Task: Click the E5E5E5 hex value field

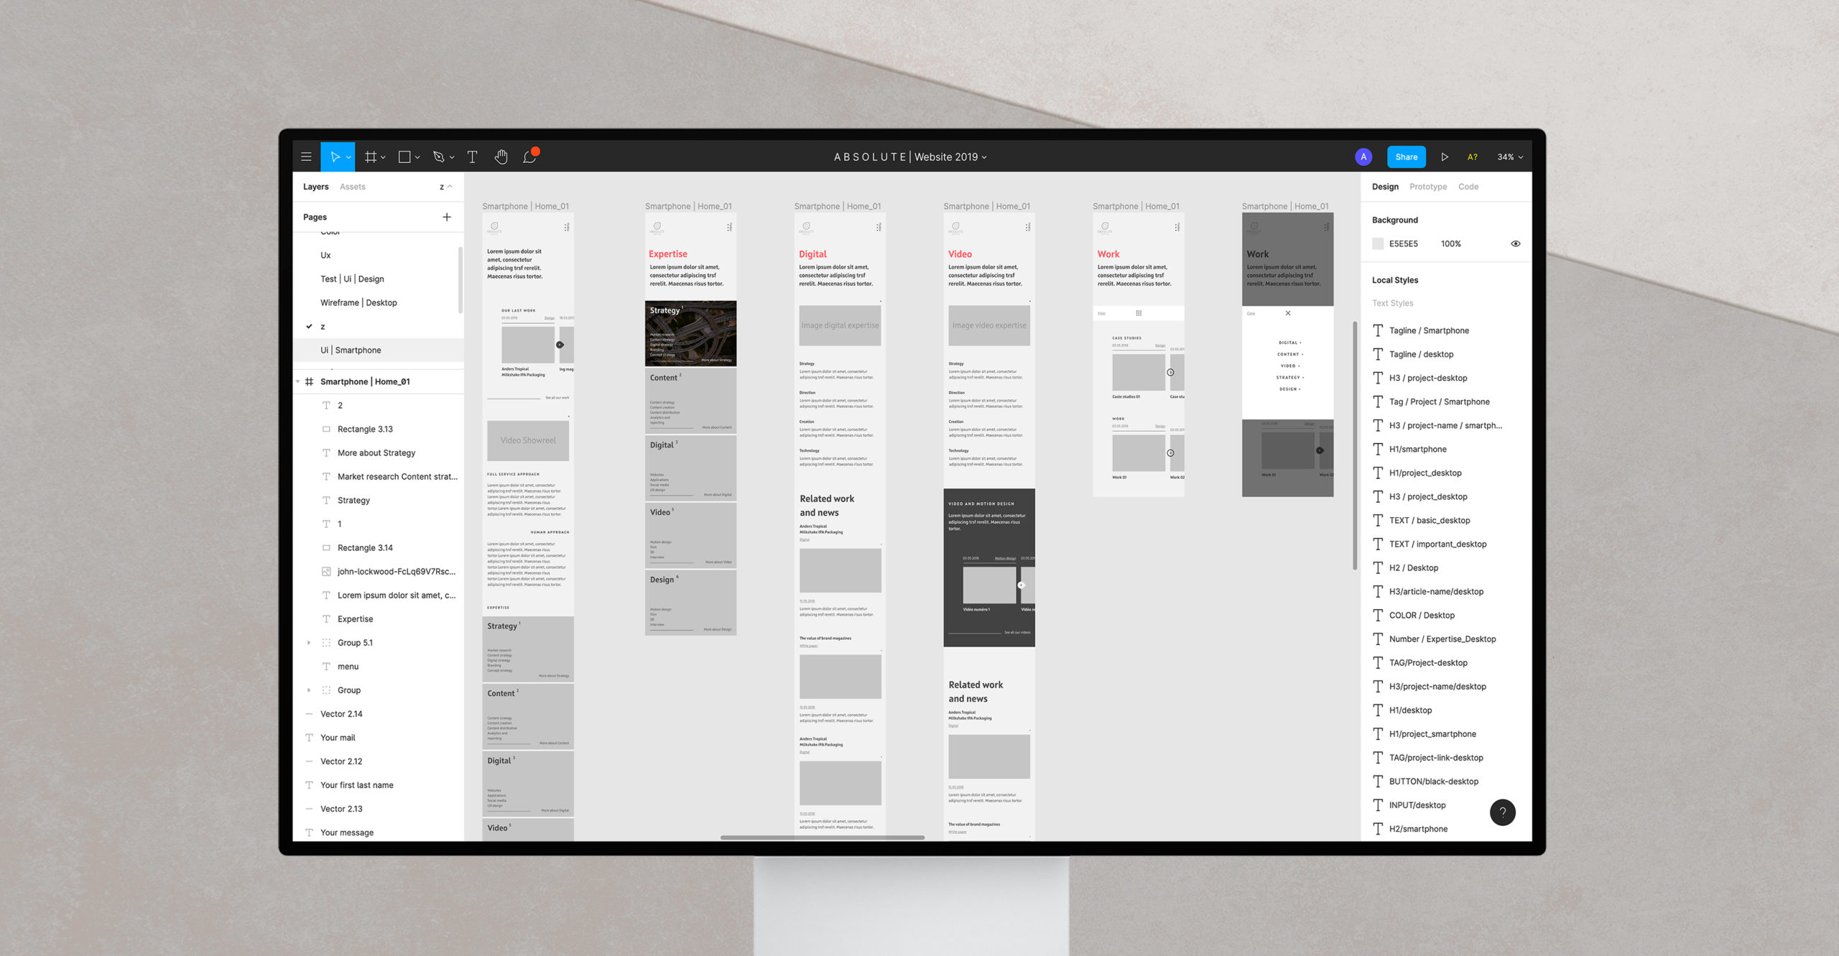Action: coord(1403,243)
